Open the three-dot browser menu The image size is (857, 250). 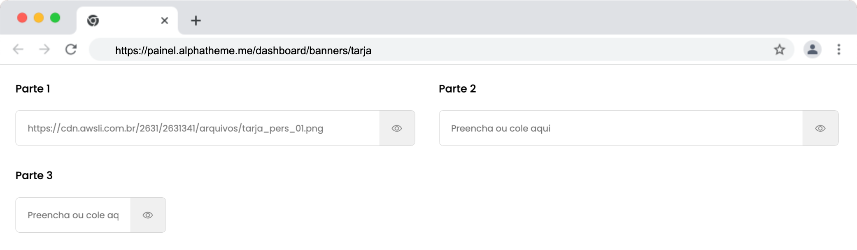(x=838, y=50)
